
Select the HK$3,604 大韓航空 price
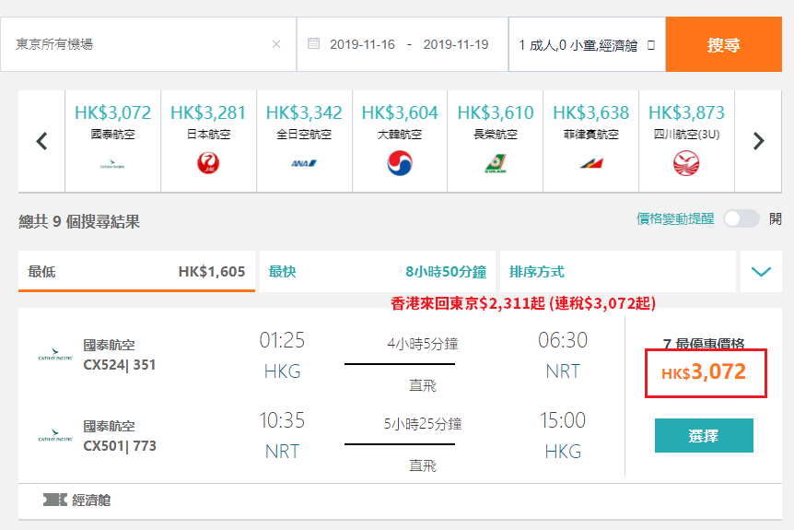click(x=400, y=112)
